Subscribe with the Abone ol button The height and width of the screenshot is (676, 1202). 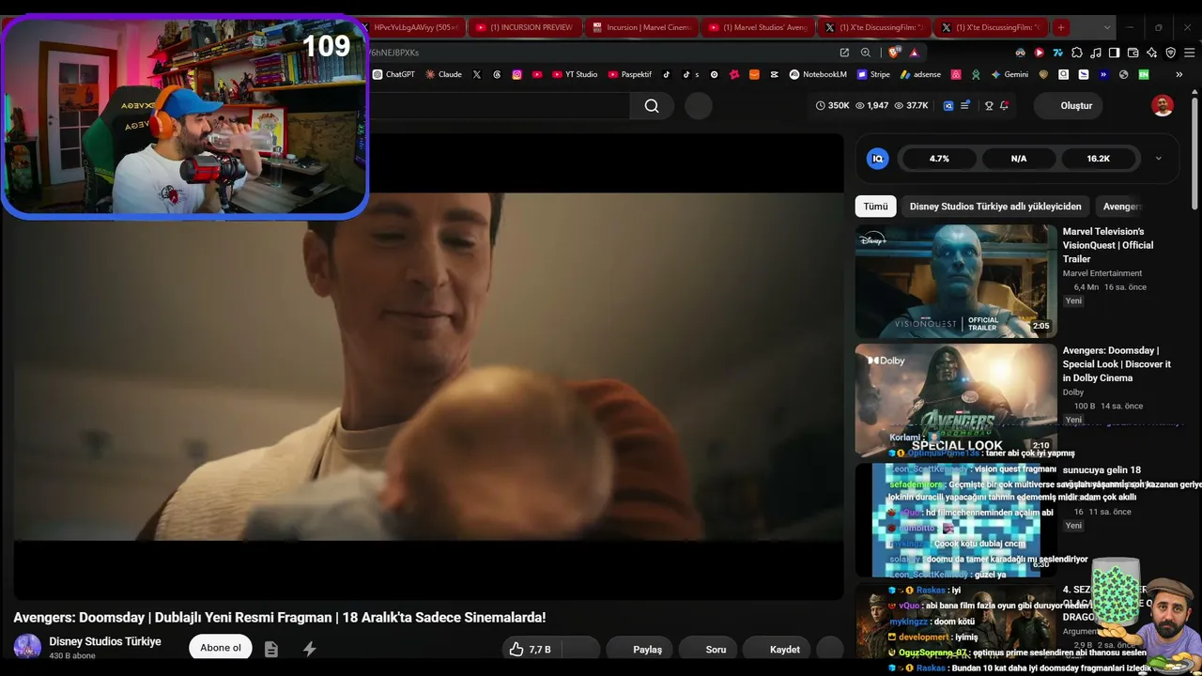point(221,648)
